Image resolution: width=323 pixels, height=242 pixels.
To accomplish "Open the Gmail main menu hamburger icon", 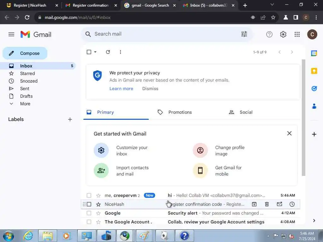I will click(x=11, y=34).
